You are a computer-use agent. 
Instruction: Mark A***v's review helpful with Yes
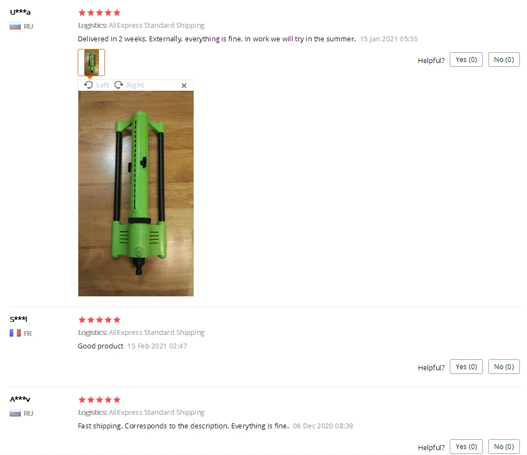click(466, 447)
